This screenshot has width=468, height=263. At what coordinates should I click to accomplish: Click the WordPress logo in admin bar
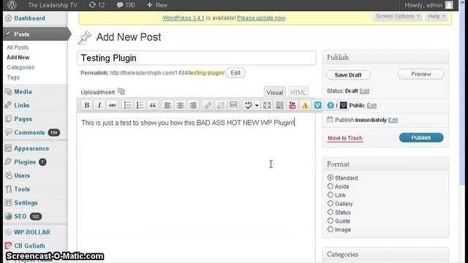tap(12, 5)
